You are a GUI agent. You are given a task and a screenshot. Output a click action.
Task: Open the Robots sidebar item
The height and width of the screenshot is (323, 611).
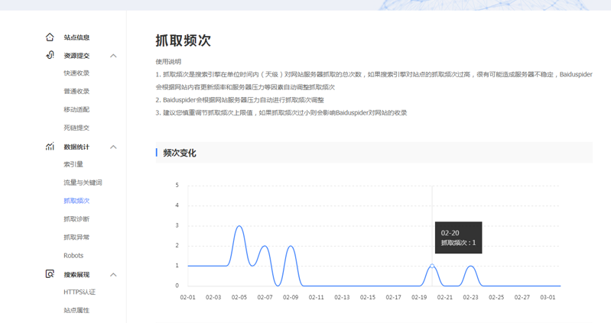coord(73,256)
